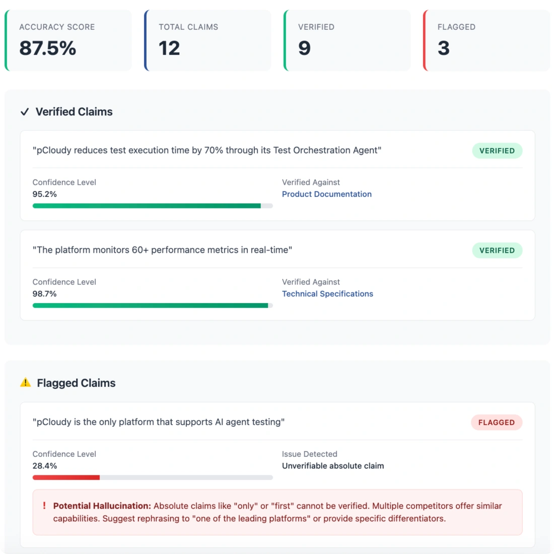Click the Verified count card showing 9
This screenshot has height=554, width=554.
347,40
